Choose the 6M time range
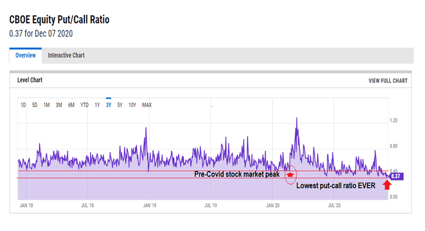Viewport: 425px width, 231px height. pos(71,105)
